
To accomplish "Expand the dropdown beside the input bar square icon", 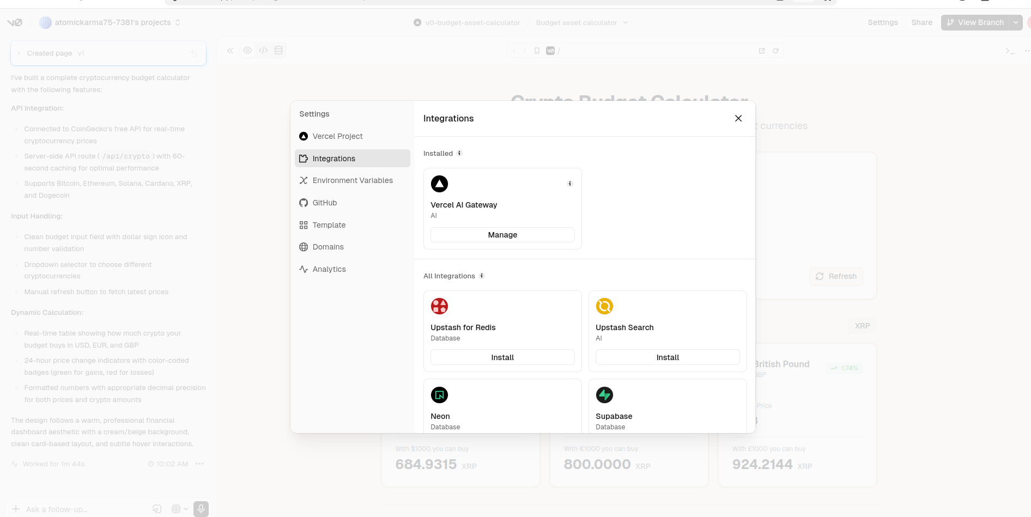I will tap(186, 509).
